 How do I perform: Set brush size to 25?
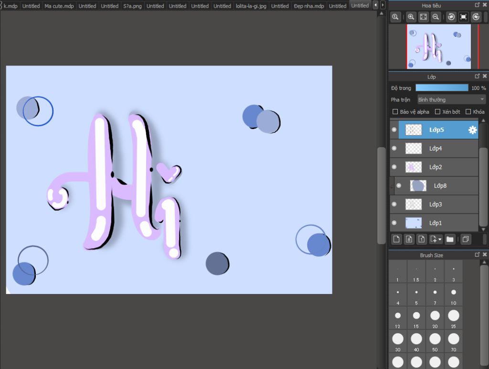pos(454,318)
